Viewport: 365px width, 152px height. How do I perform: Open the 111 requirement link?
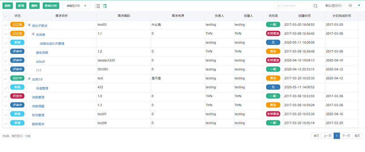coord(39,70)
